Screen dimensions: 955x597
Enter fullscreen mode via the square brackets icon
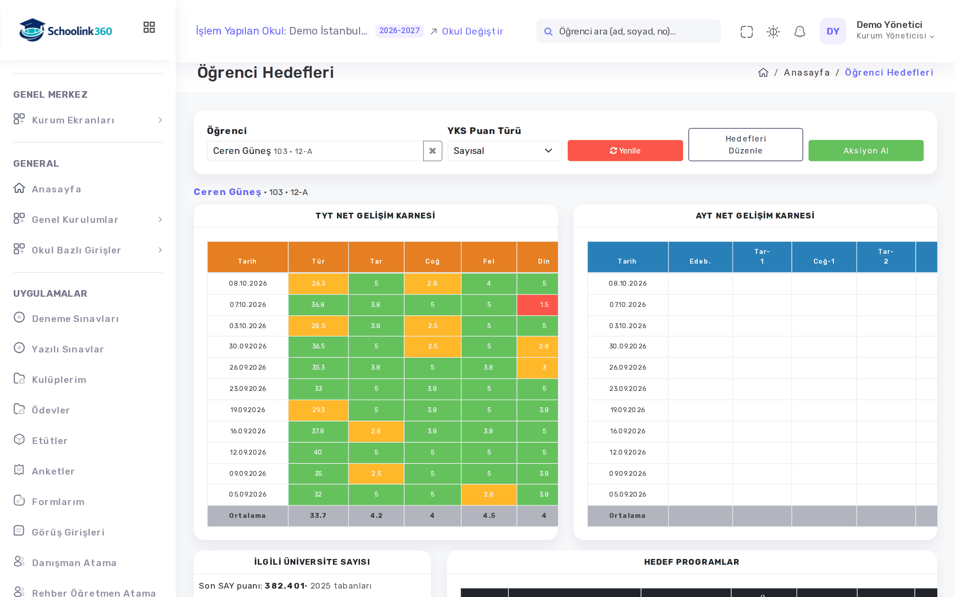746,31
